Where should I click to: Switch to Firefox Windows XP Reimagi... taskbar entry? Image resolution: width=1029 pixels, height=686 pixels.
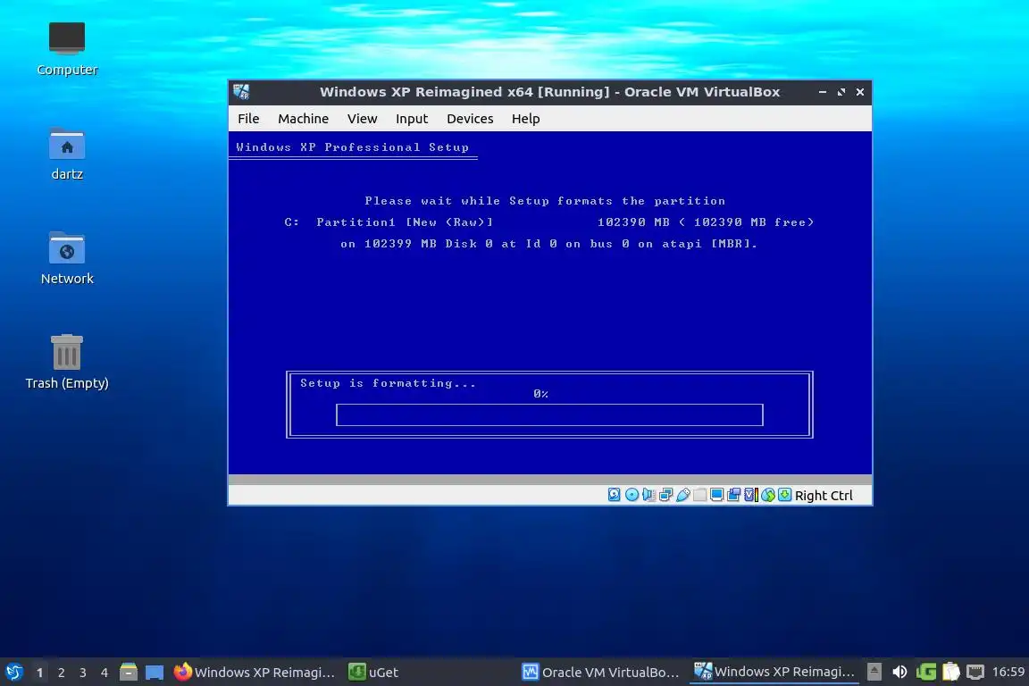point(254,673)
